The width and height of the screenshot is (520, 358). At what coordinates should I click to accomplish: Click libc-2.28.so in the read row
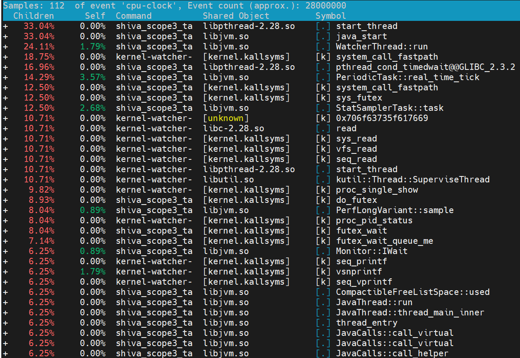[234, 129]
